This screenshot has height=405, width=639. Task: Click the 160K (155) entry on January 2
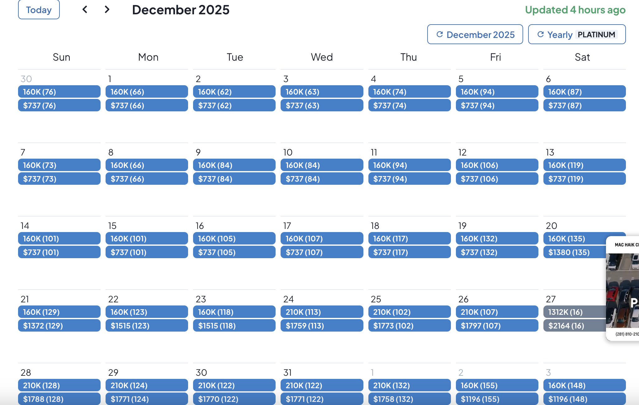coord(497,385)
